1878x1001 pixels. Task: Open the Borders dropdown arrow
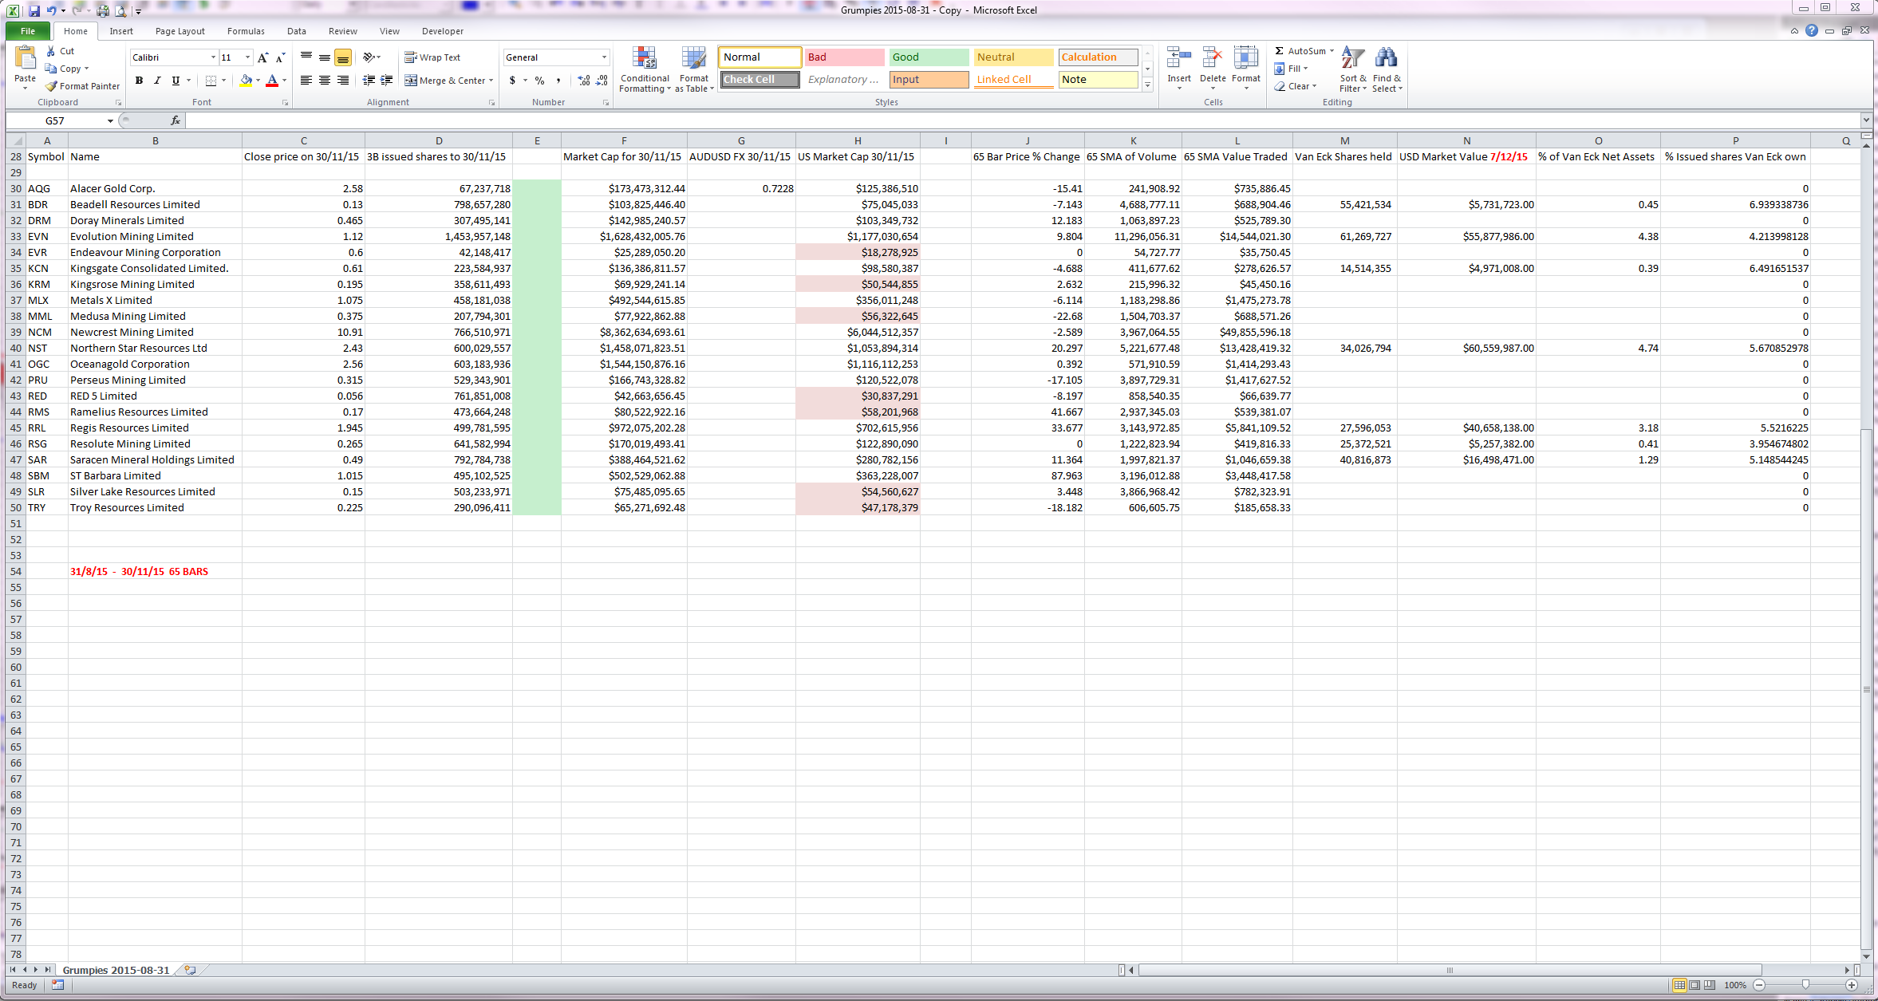point(223,81)
